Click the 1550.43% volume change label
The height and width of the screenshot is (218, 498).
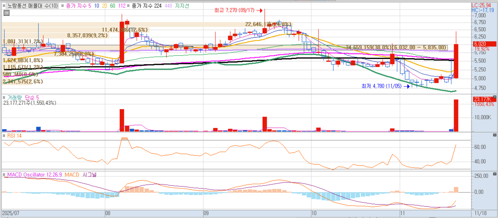tap(484, 104)
